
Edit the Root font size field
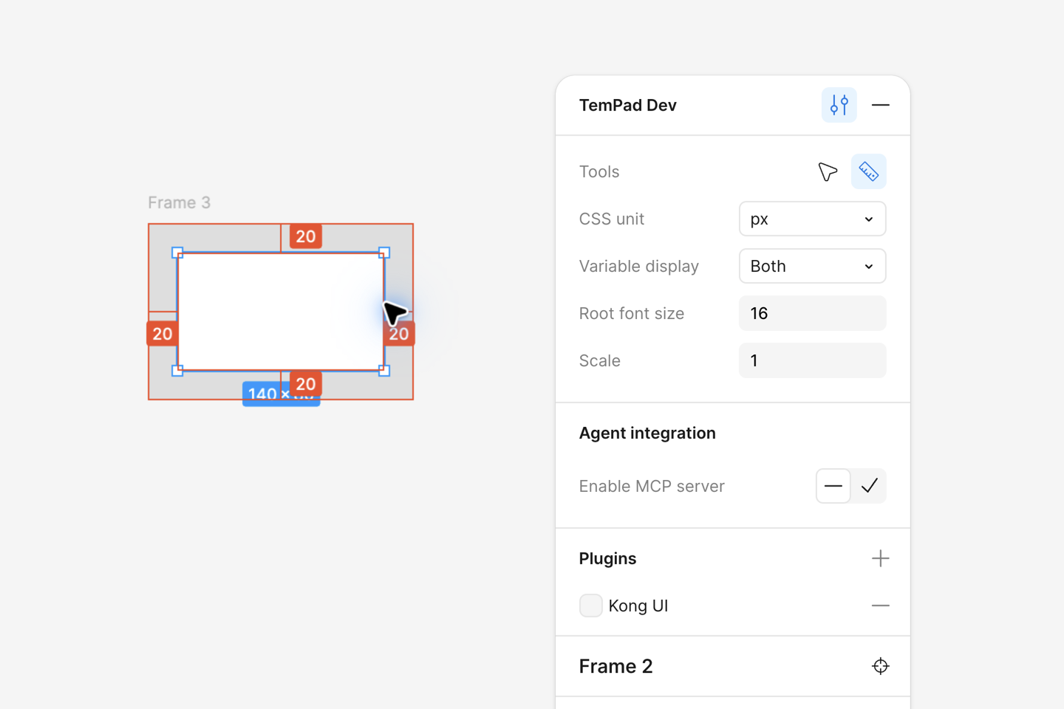click(x=812, y=313)
